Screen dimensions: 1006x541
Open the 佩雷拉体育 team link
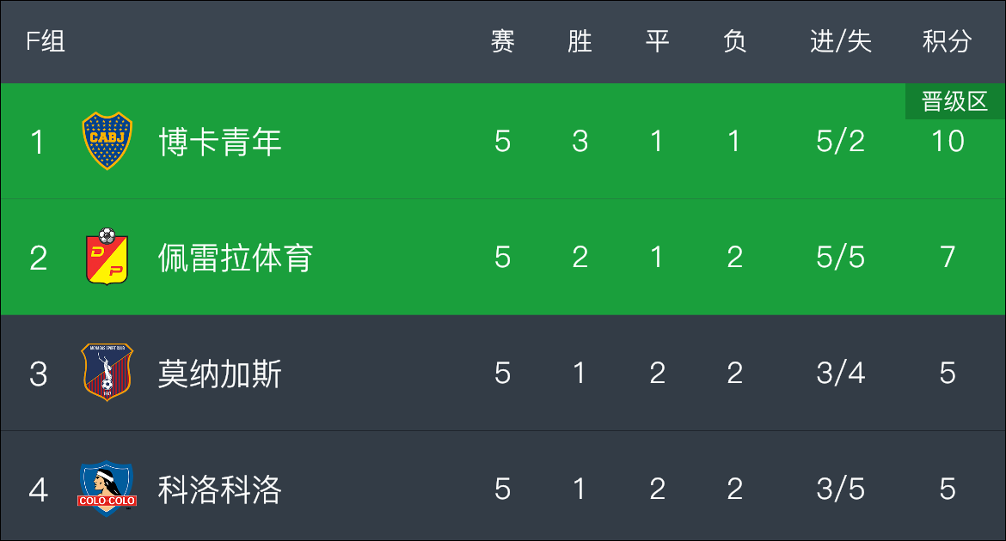[236, 258]
